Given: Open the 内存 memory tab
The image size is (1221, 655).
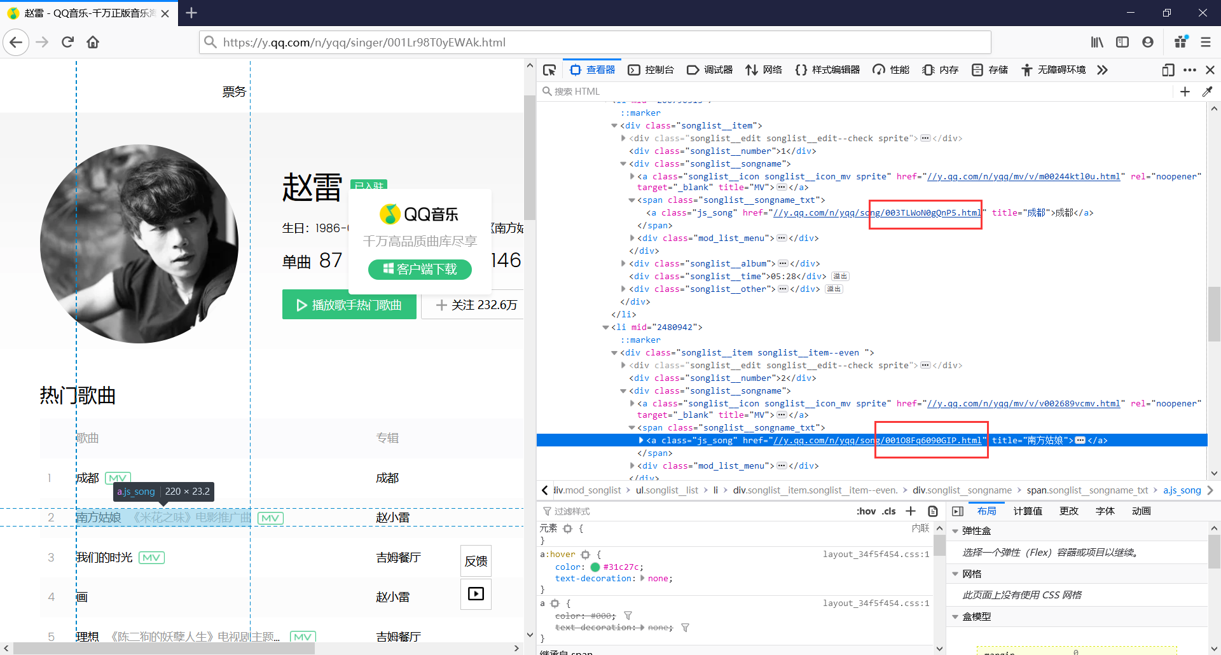Looking at the screenshot, I should point(940,70).
